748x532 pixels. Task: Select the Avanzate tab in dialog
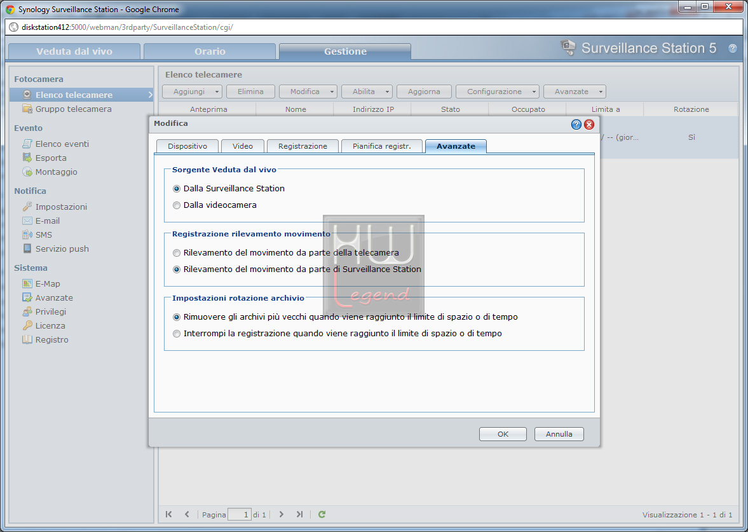(456, 146)
